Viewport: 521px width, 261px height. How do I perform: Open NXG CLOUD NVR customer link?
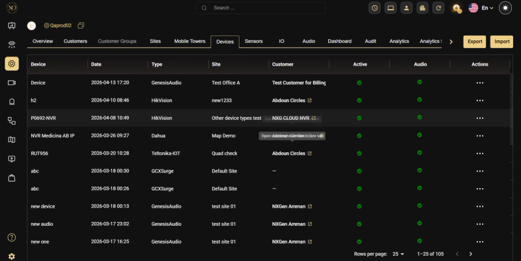[313, 118]
